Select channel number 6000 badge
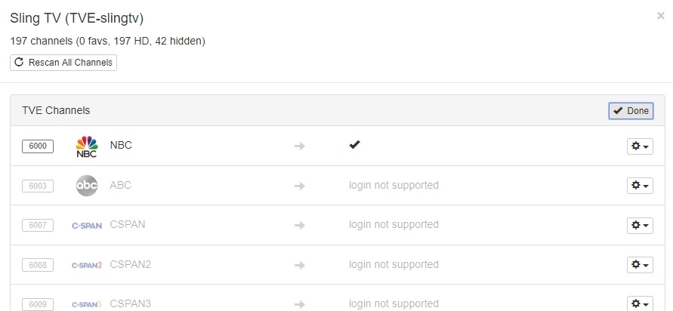The width and height of the screenshot is (673, 311). (38, 146)
